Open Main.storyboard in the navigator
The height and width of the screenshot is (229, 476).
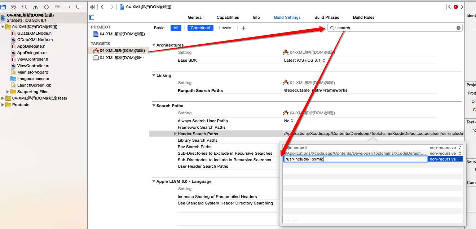pyautogui.click(x=32, y=72)
